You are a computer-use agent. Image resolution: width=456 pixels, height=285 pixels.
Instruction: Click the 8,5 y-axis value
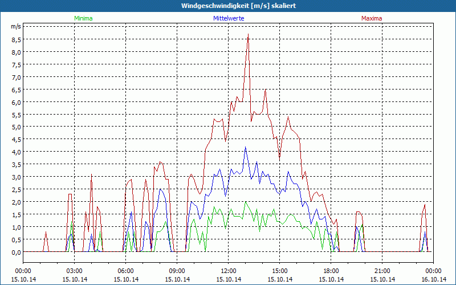pyautogui.click(x=17, y=40)
